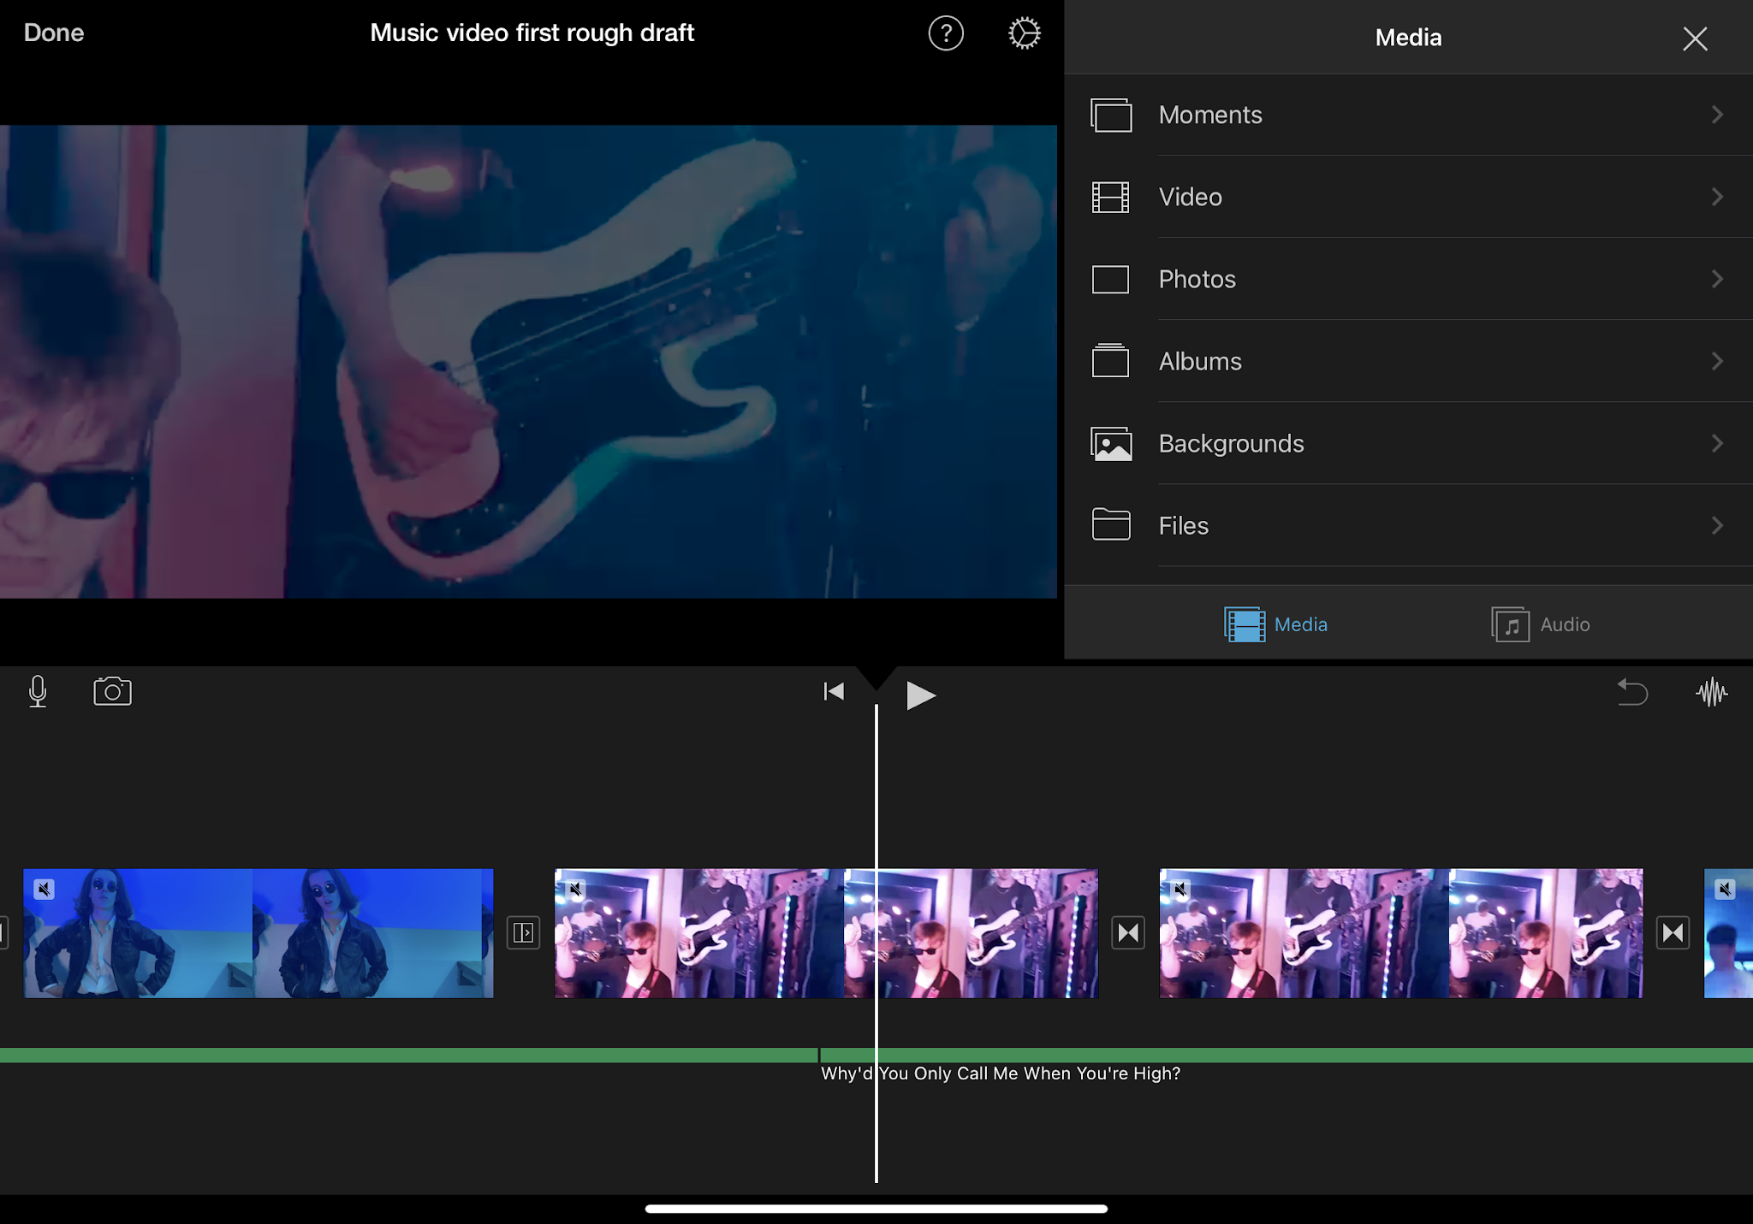Tap the Backgrounds picture icon

(1111, 443)
